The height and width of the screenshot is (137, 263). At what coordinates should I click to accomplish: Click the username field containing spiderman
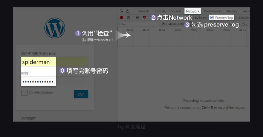click(54, 62)
